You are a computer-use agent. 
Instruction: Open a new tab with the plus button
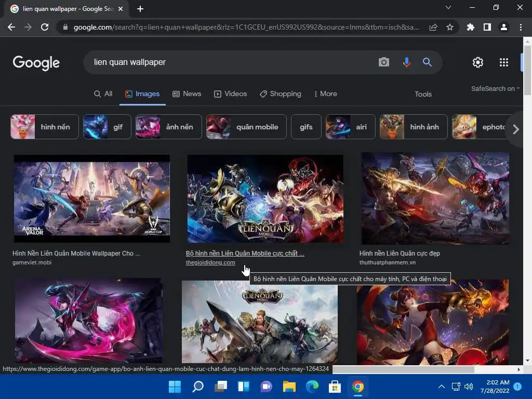140,9
